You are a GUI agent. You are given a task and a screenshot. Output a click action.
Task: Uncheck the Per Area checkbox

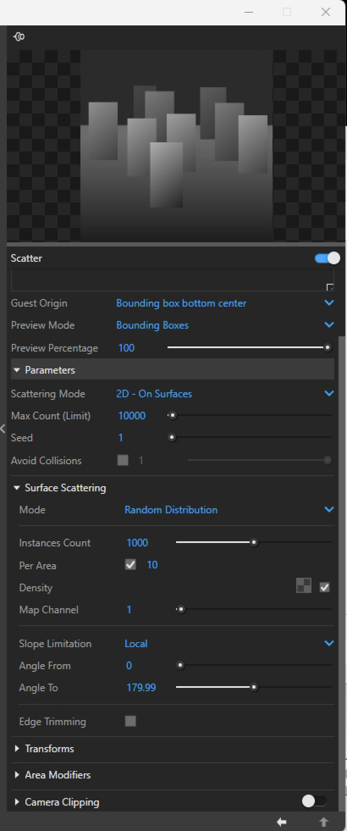[130, 565]
